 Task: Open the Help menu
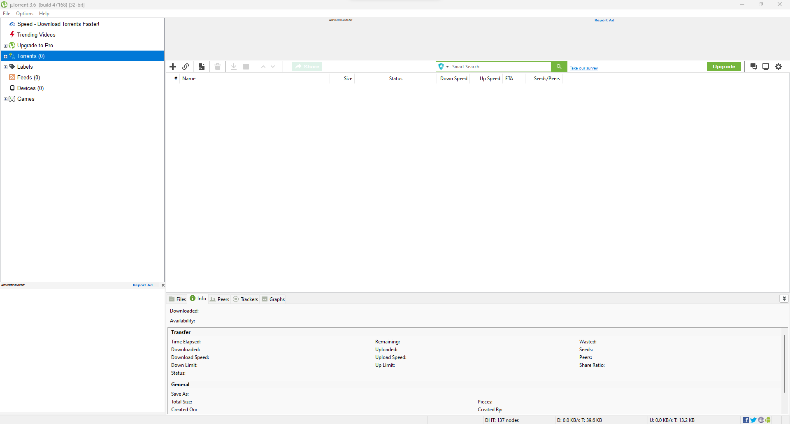[44, 14]
